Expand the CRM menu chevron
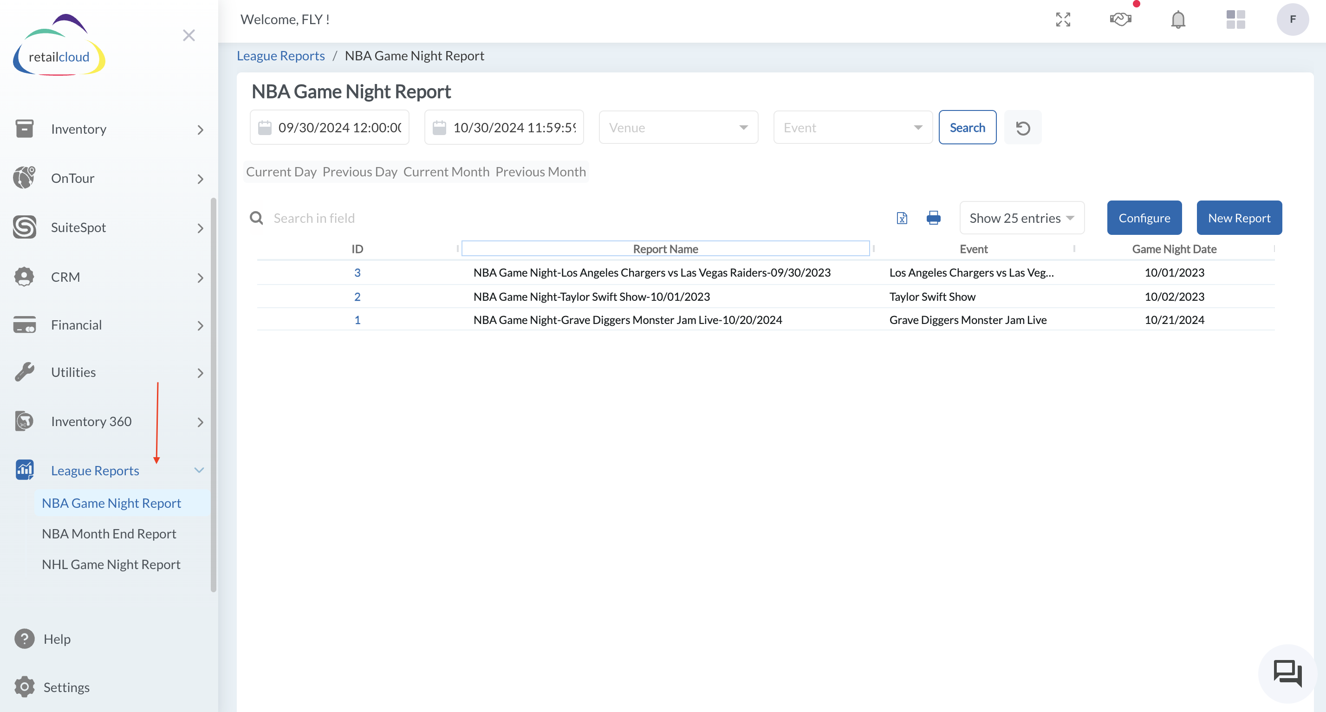Viewport: 1326px width, 712px height. click(x=200, y=278)
